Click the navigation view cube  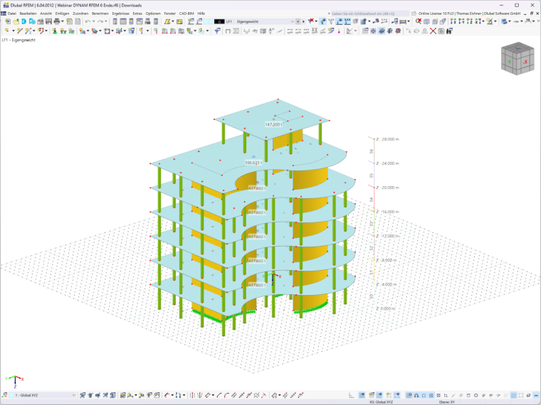coord(518,58)
